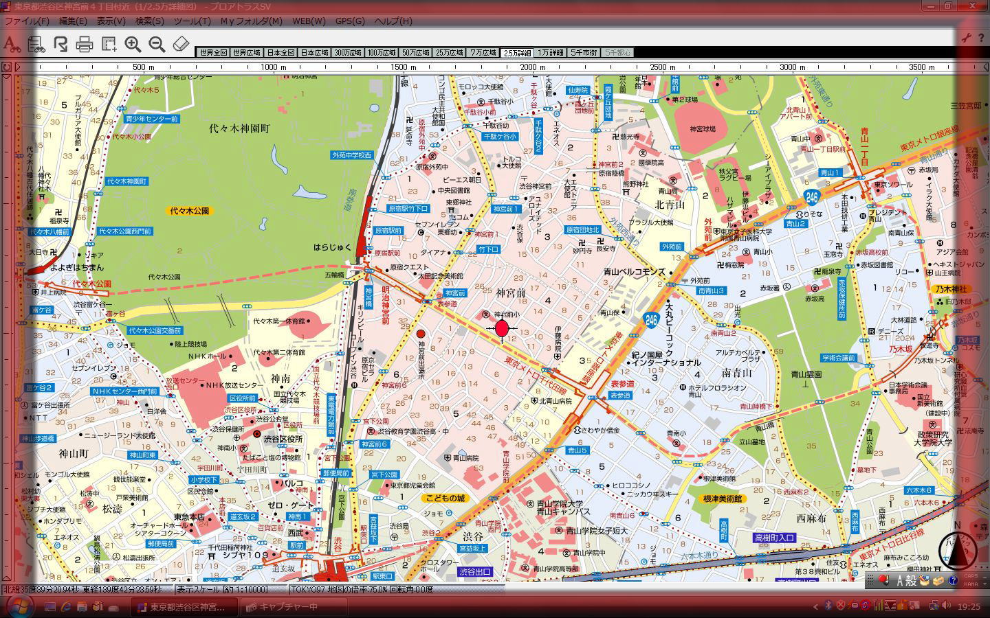Expand the hidden system tray icons

pyautogui.click(x=816, y=606)
